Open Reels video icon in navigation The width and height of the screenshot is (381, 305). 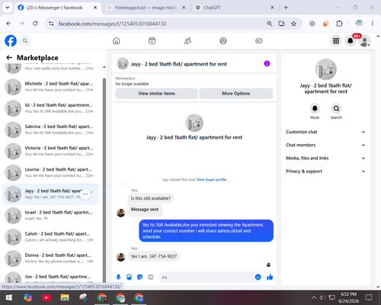152,40
